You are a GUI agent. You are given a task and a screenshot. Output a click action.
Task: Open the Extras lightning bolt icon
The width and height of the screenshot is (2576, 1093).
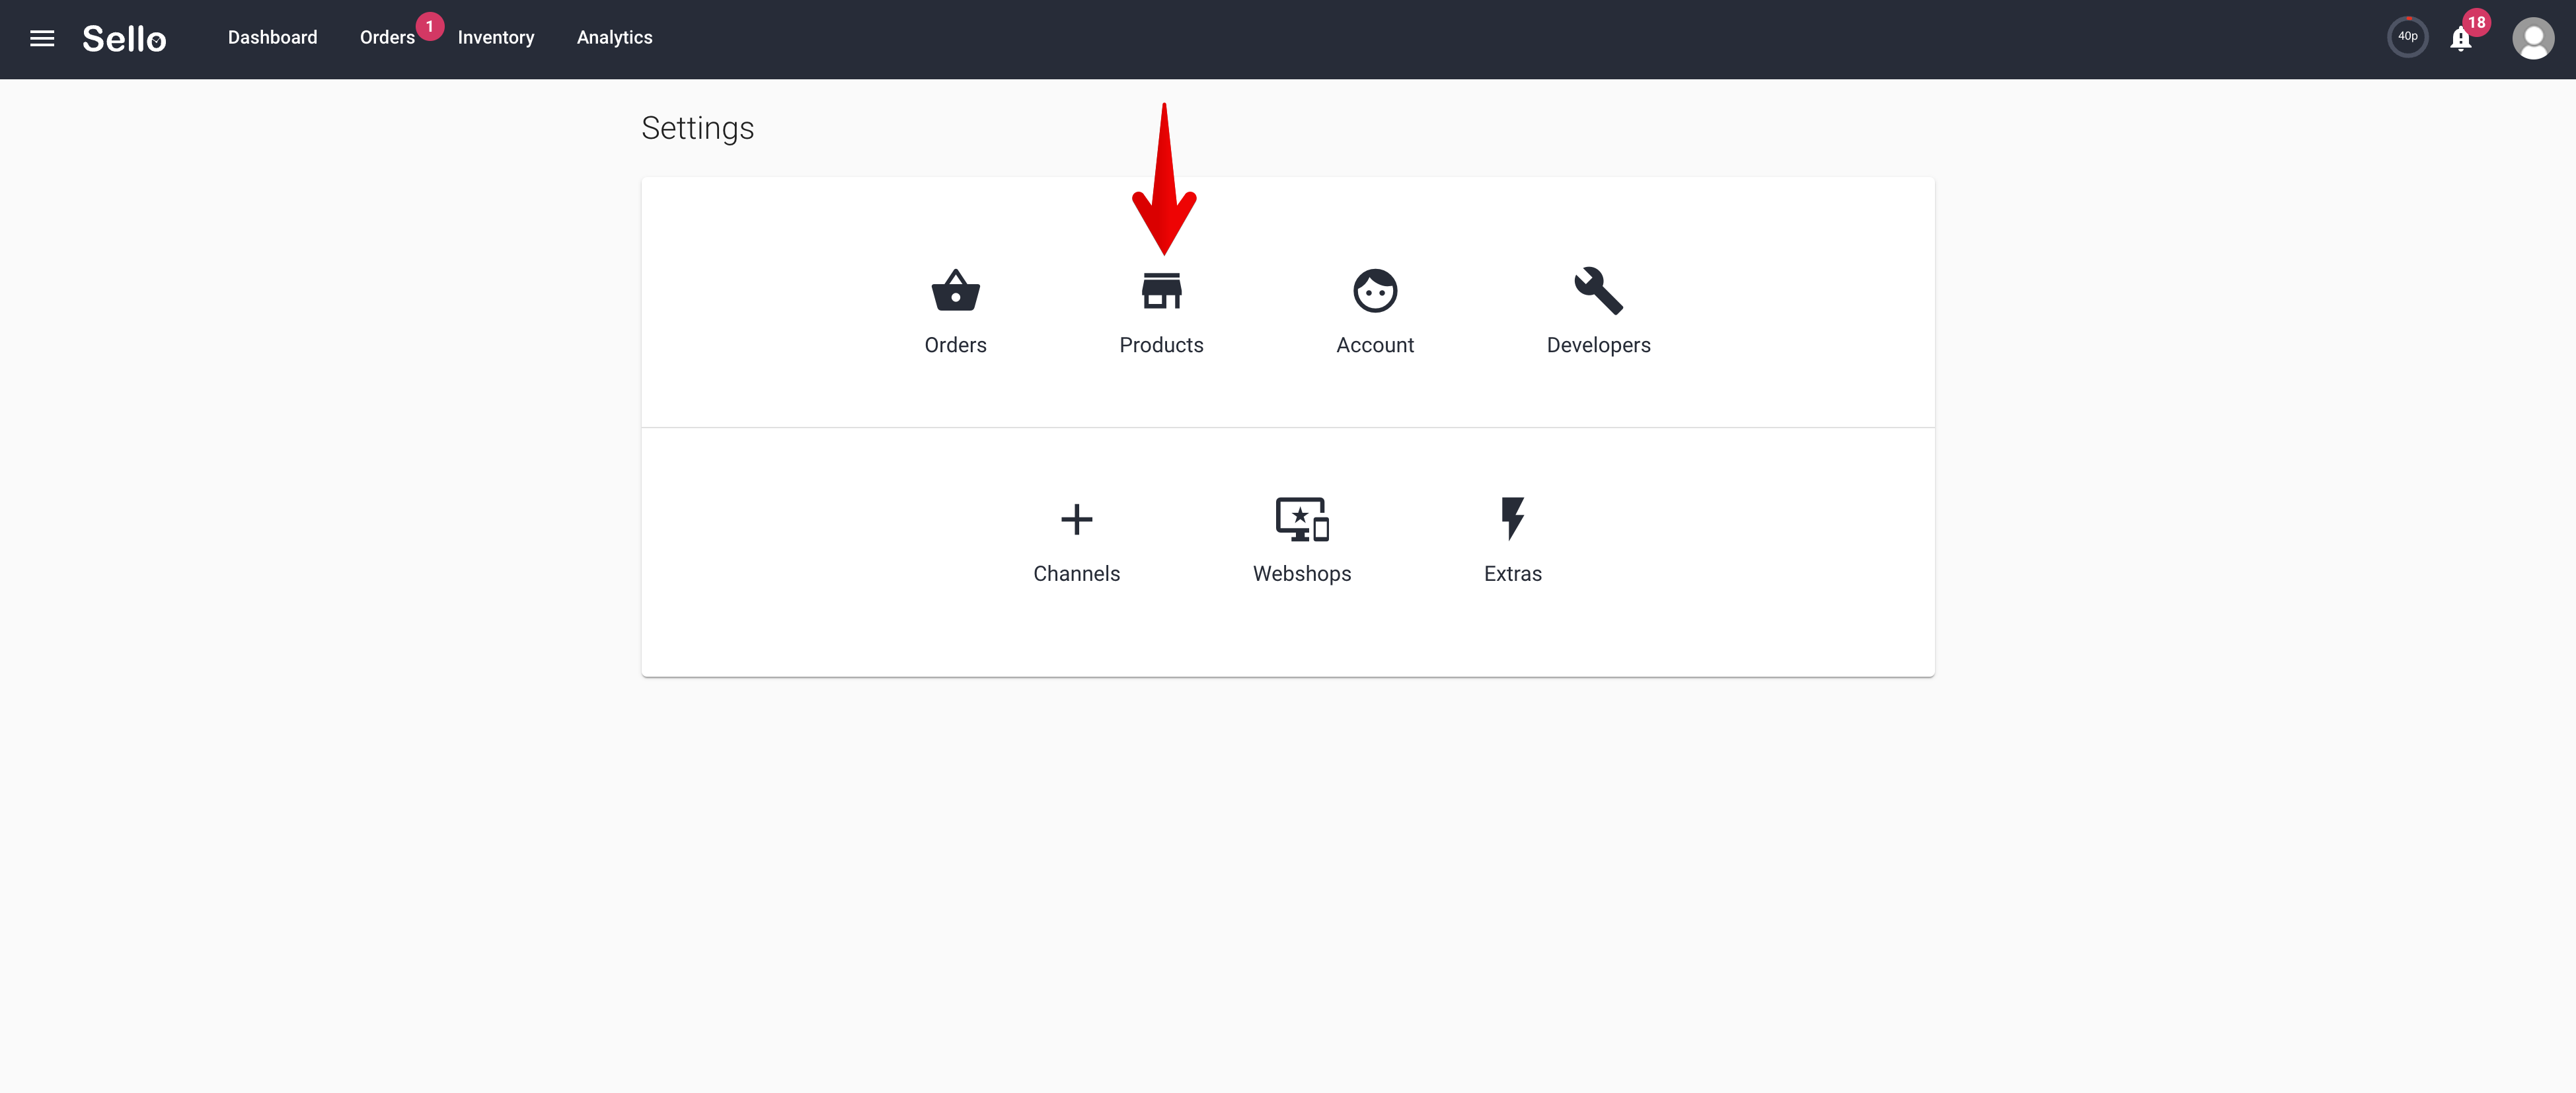(1512, 519)
